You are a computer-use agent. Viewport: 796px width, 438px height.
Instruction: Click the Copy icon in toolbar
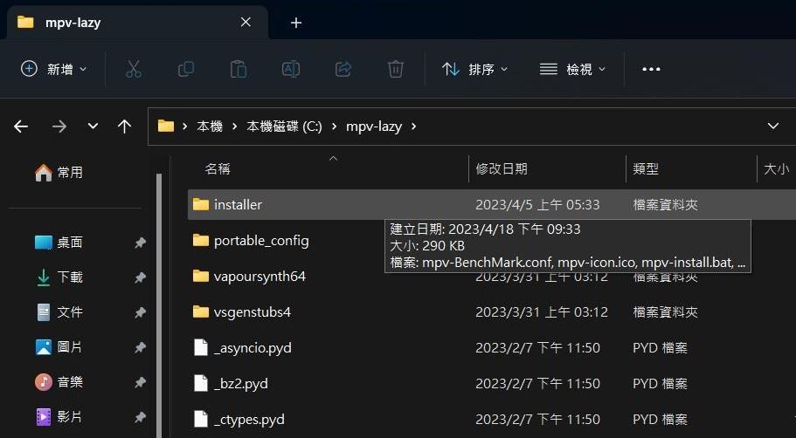pyautogui.click(x=186, y=69)
